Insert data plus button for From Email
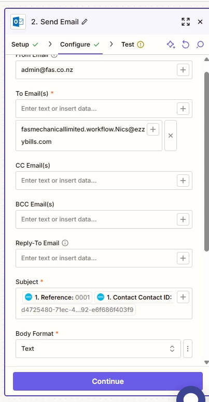 (183, 70)
